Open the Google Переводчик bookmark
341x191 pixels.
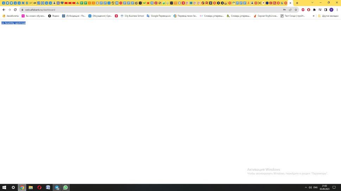coord(159,16)
